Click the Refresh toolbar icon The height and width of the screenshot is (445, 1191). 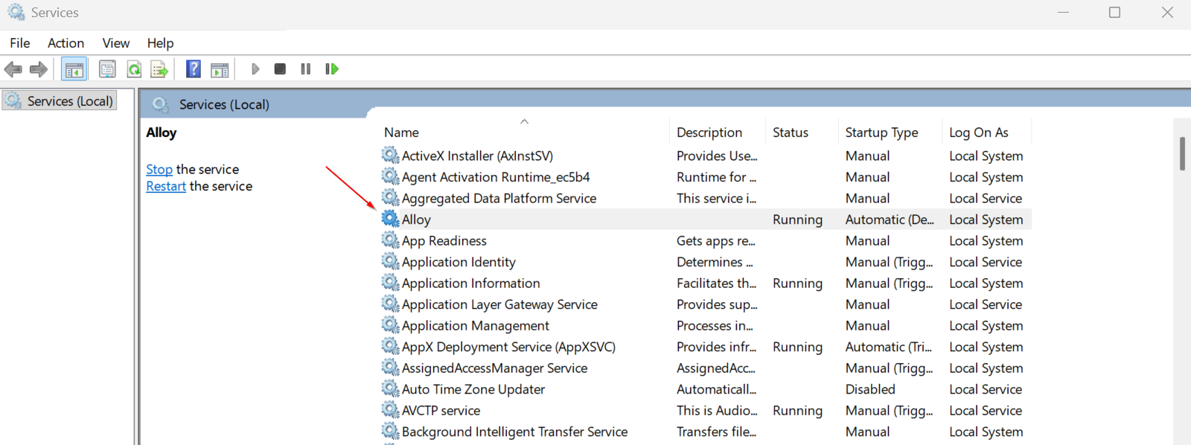(134, 69)
